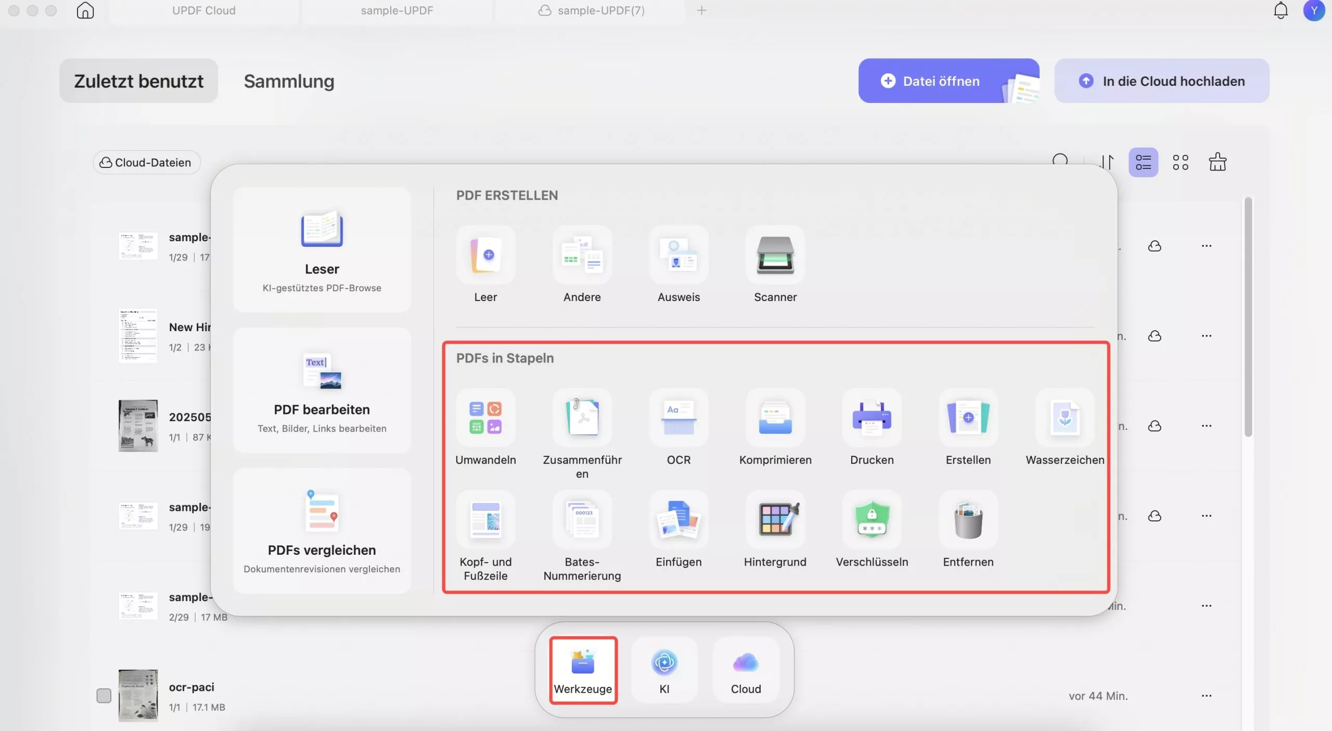Click the file list vertical scrollbar

(1248, 317)
